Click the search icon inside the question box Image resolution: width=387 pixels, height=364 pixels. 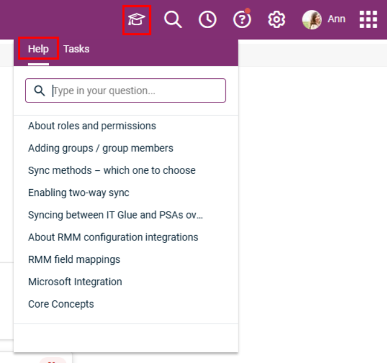tap(40, 91)
